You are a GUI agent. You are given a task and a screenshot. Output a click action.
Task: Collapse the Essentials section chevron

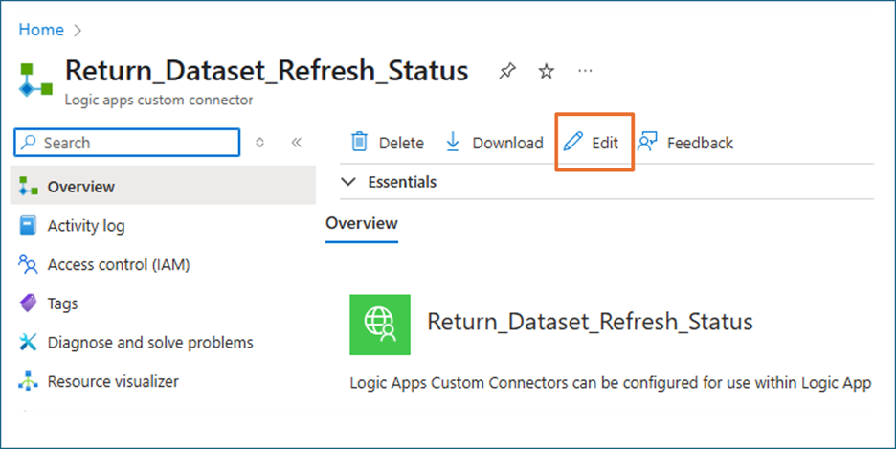[348, 182]
